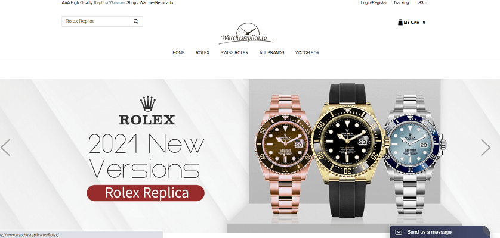This screenshot has height=238, width=500.
Task: Click the rose gold Submariner watch image
Action: pos(283,154)
